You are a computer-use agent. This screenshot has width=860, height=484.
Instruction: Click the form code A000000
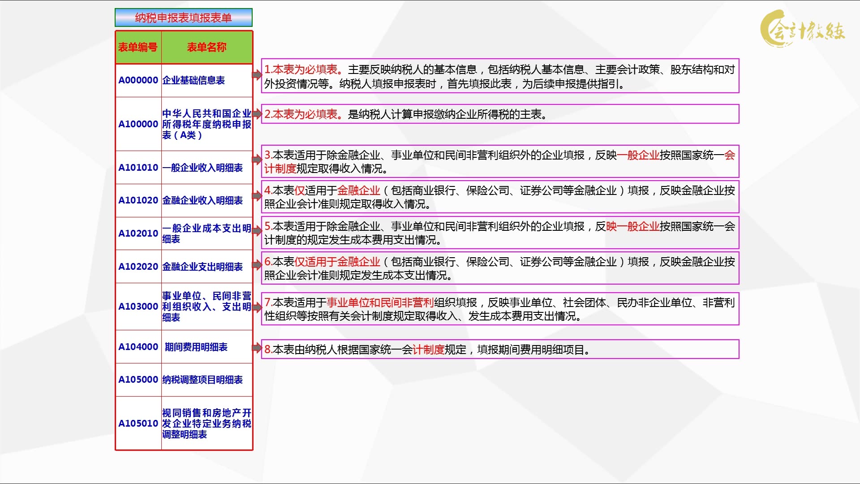pyautogui.click(x=138, y=80)
